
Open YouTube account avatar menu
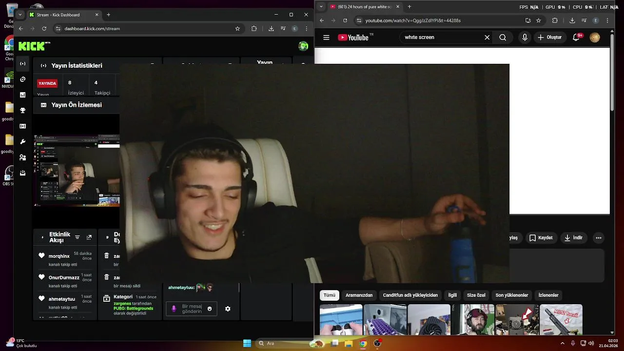pyautogui.click(x=595, y=38)
